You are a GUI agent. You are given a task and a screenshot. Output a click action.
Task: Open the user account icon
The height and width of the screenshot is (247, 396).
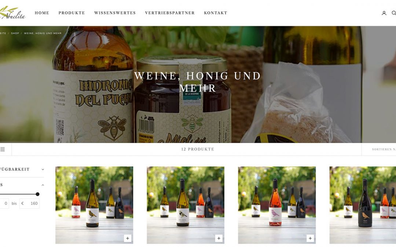click(384, 13)
